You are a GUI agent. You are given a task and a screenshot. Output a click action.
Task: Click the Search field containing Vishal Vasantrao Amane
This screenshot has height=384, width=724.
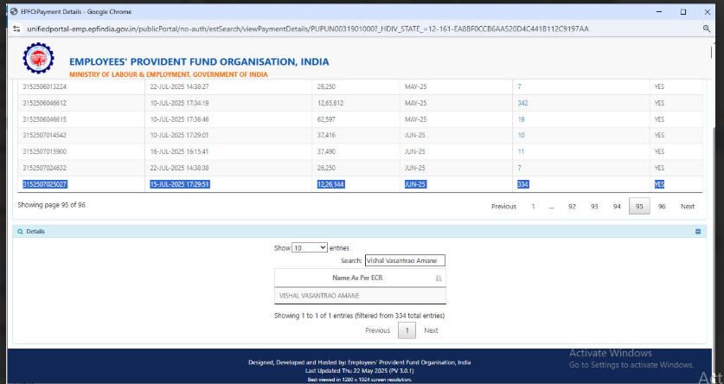[x=404, y=260]
